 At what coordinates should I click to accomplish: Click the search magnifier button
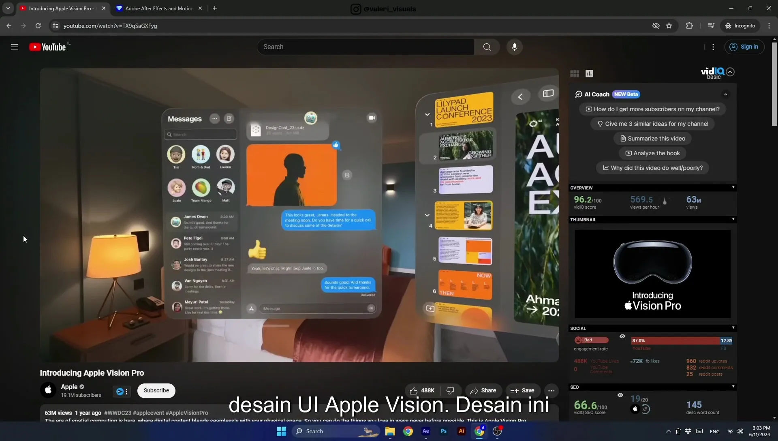(x=487, y=47)
